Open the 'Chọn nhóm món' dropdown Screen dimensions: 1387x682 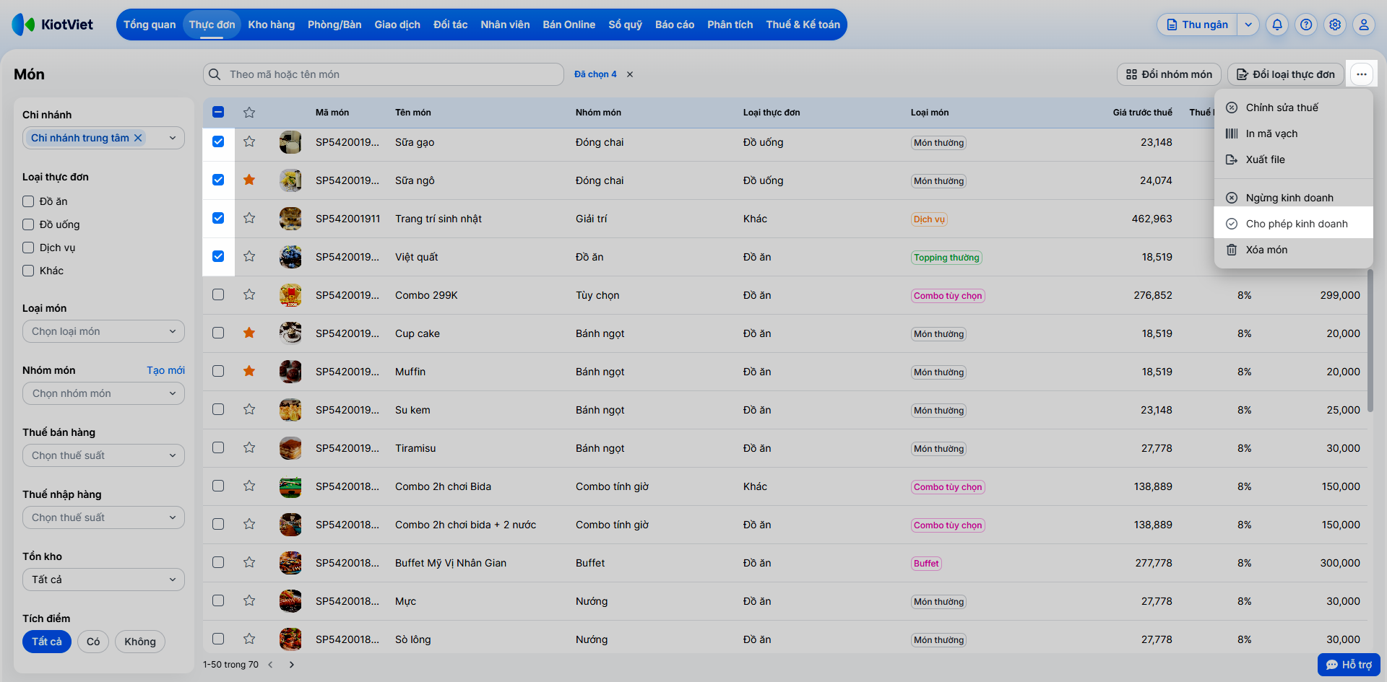pyautogui.click(x=103, y=393)
